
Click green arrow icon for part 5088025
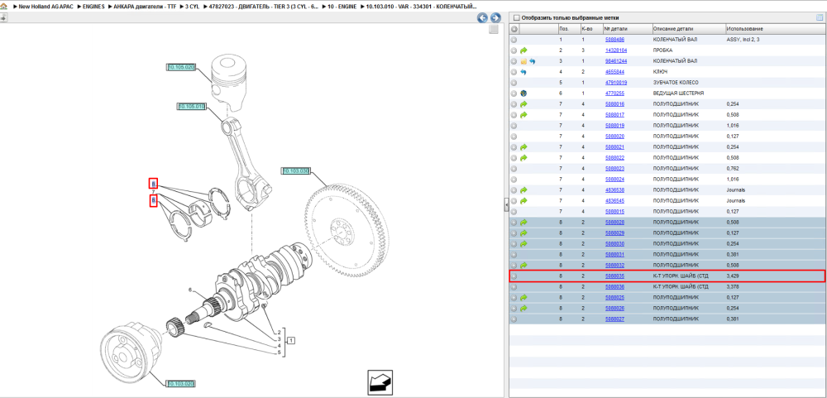point(523,298)
